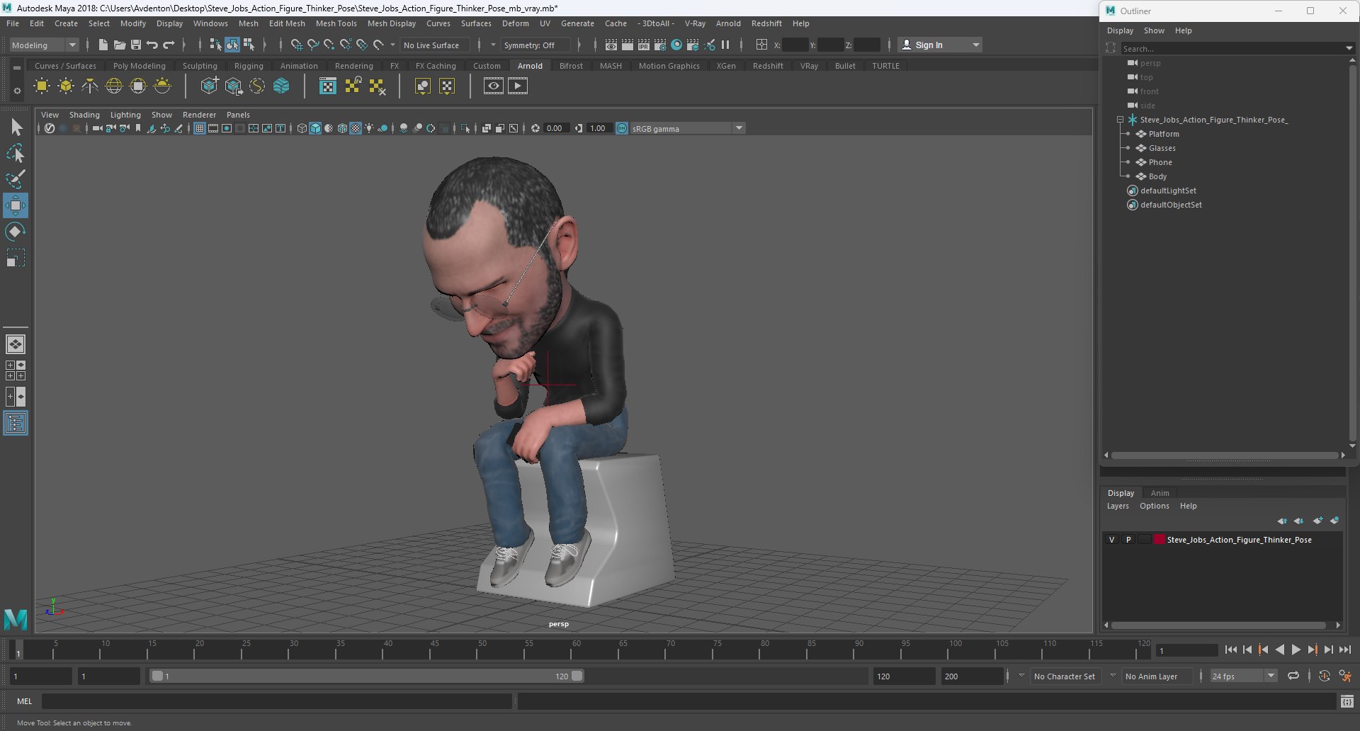Click the Playback loop icon
The width and height of the screenshot is (1360, 731).
coord(1293,676)
